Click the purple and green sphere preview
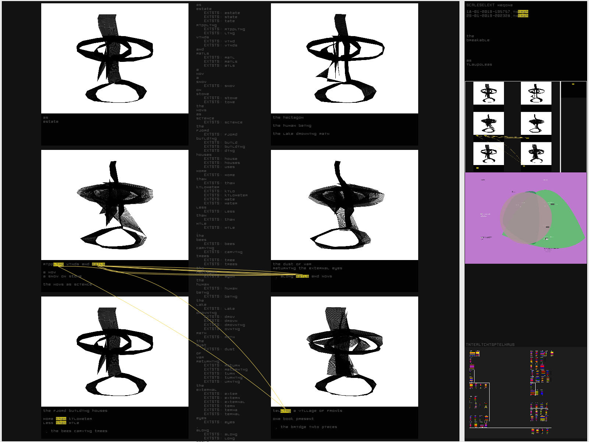The width and height of the screenshot is (589, 442). 526,218
